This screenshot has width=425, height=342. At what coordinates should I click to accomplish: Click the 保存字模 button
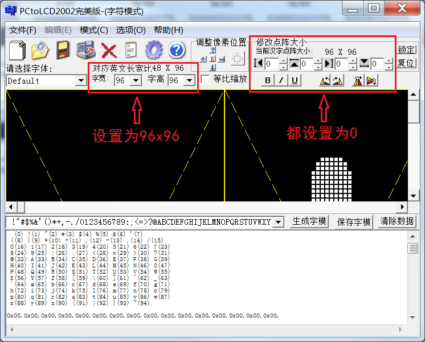(x=354, y=221)
